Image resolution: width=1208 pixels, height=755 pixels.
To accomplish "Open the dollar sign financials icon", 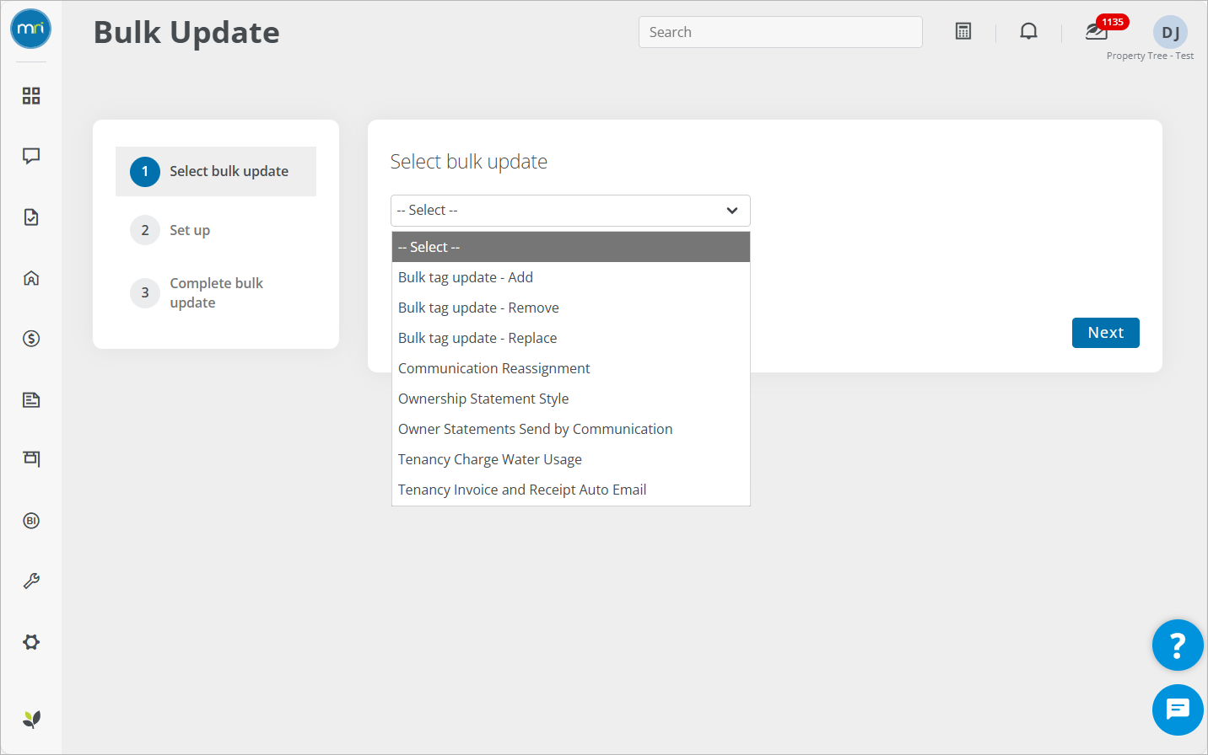I will (x=31, y=339).
